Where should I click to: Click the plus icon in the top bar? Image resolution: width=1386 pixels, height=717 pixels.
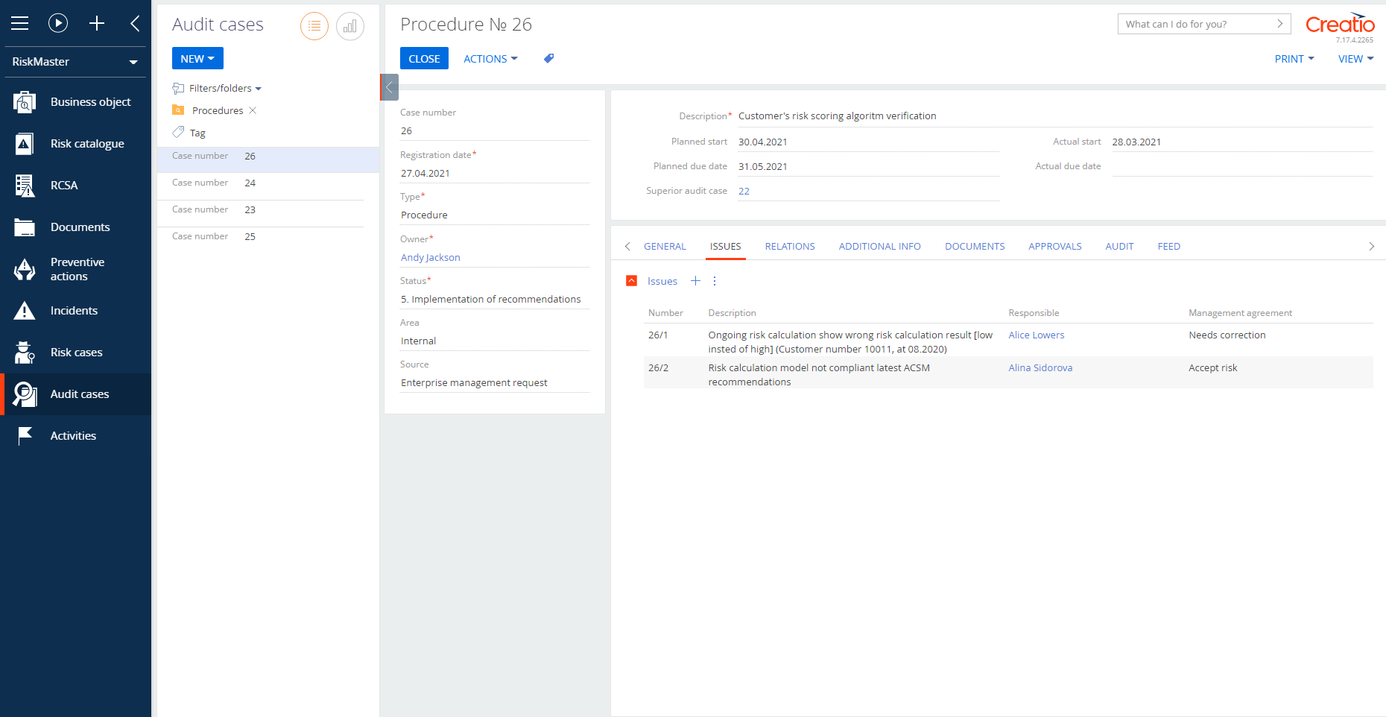coord(97,23)
